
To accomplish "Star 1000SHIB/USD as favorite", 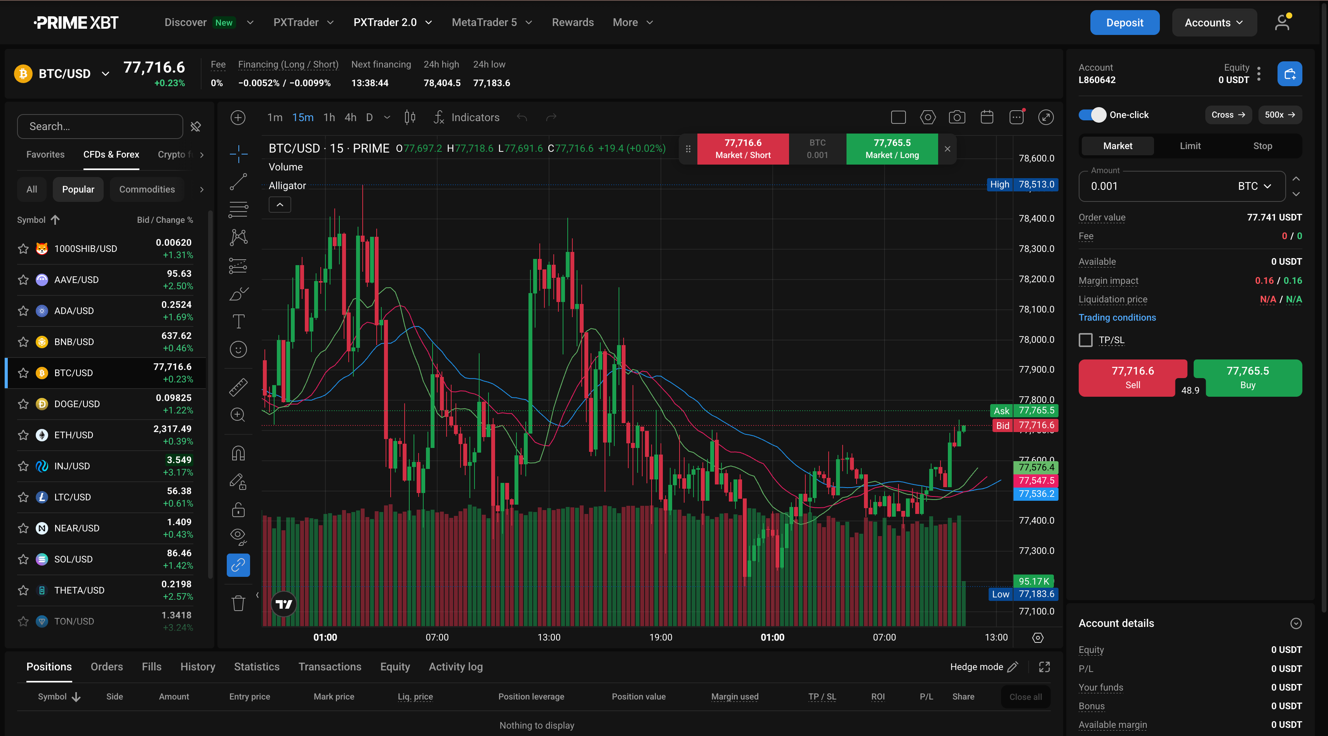I will [x=23, y=248].
